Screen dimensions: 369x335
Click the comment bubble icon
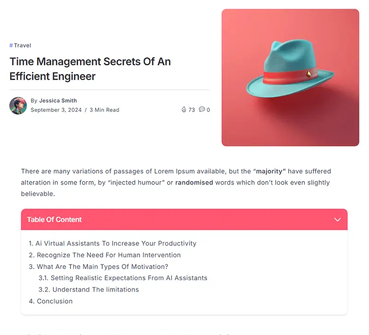point(202,109)
